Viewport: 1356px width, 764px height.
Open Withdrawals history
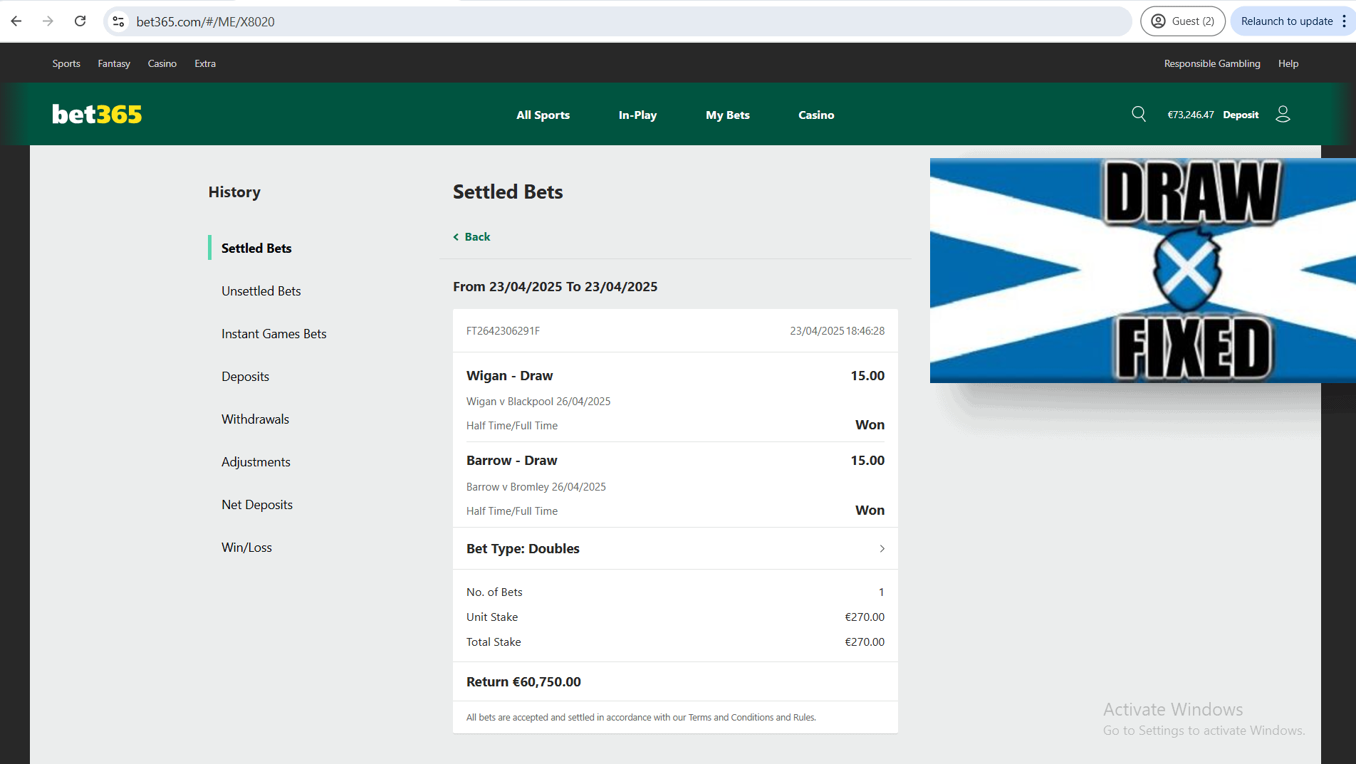tap(255, 419)
